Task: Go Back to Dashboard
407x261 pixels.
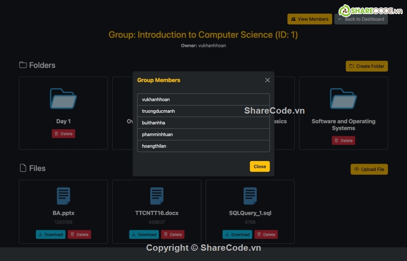Action: pos(361,19)
